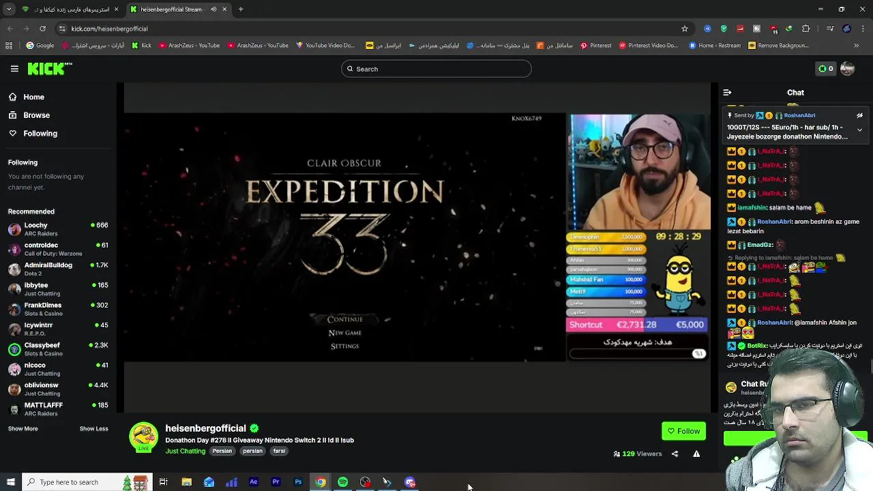873x491 pixels.
Task: Follow heisenbergofficial channel
Action: tap(683, 431)
